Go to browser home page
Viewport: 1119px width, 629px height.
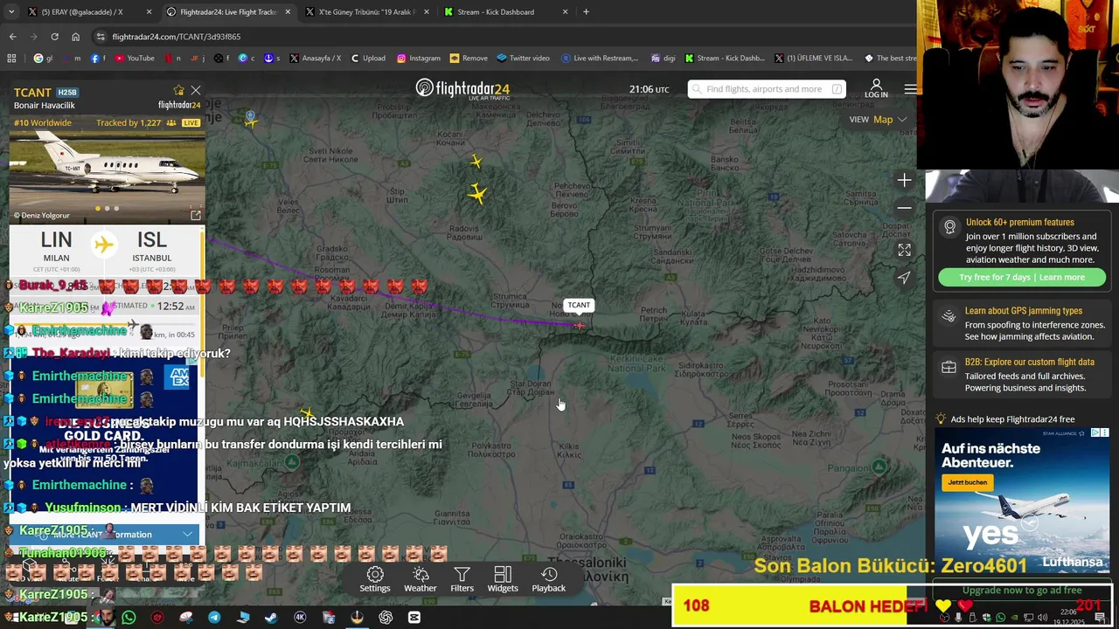75,37
